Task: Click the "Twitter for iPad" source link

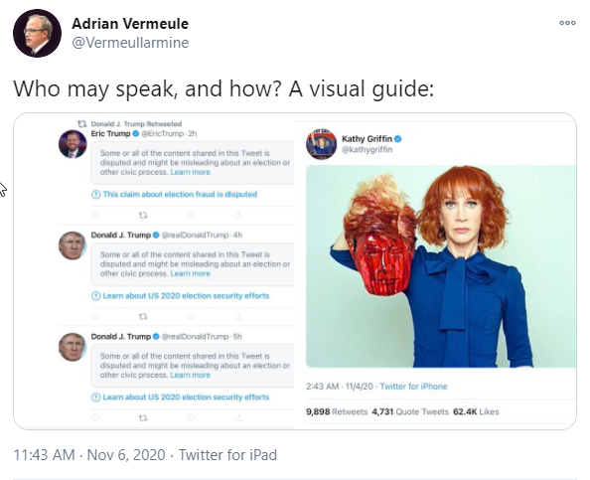Action: pos(227,455)
